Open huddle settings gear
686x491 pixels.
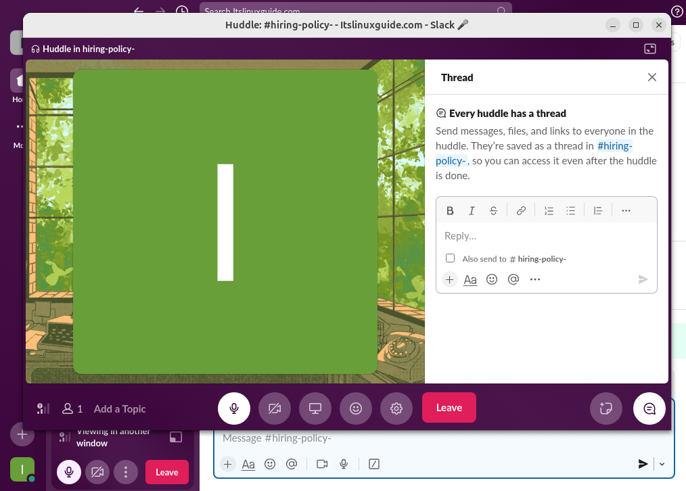396,408
